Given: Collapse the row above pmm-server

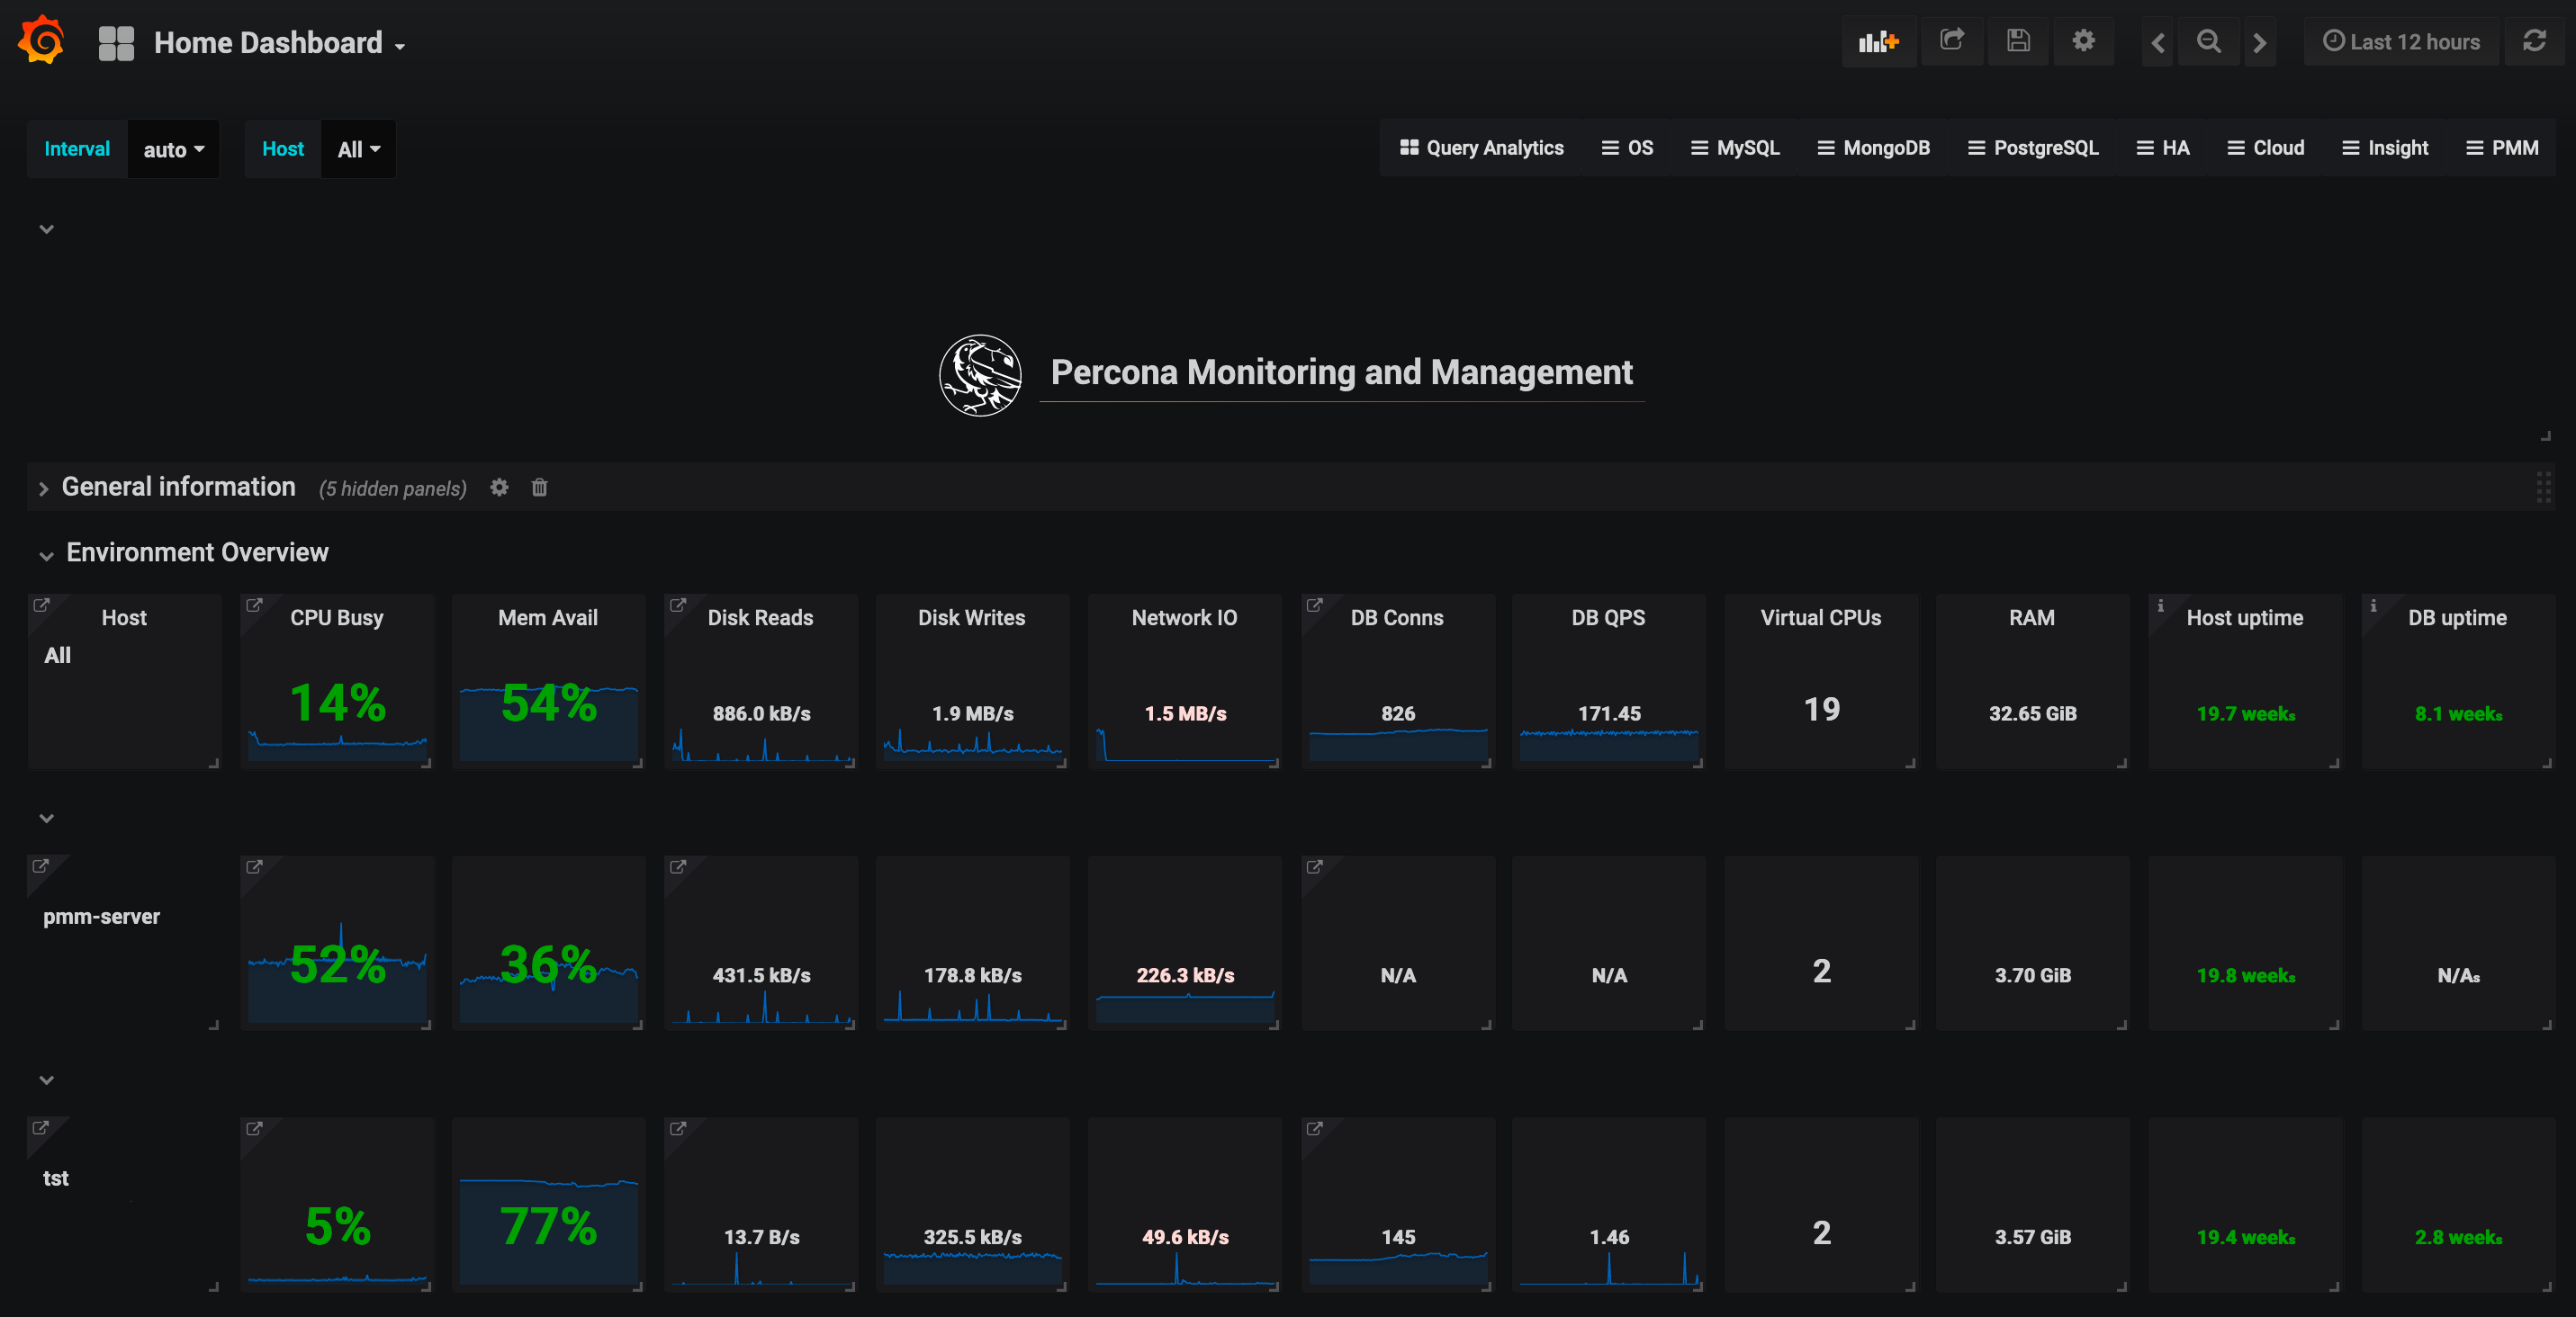Looking at the screenshot, I should point(46,818).
